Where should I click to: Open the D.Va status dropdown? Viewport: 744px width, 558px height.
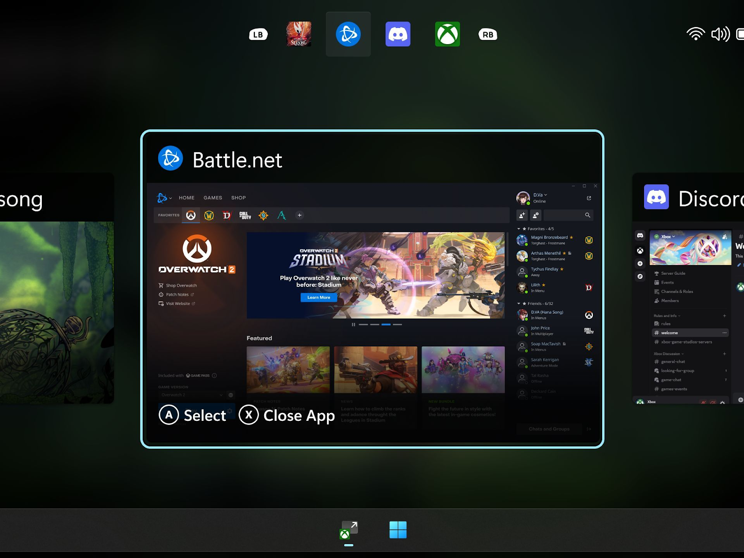[x=540, y=195]
